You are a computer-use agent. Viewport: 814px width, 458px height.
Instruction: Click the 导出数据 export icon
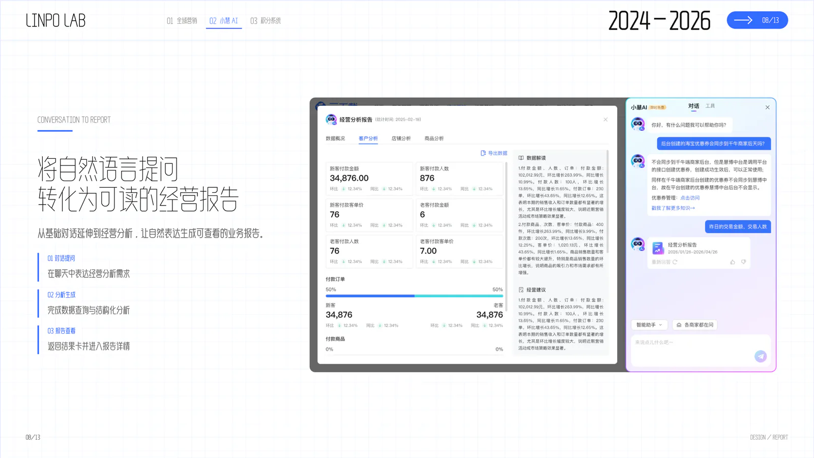[483, 153]
